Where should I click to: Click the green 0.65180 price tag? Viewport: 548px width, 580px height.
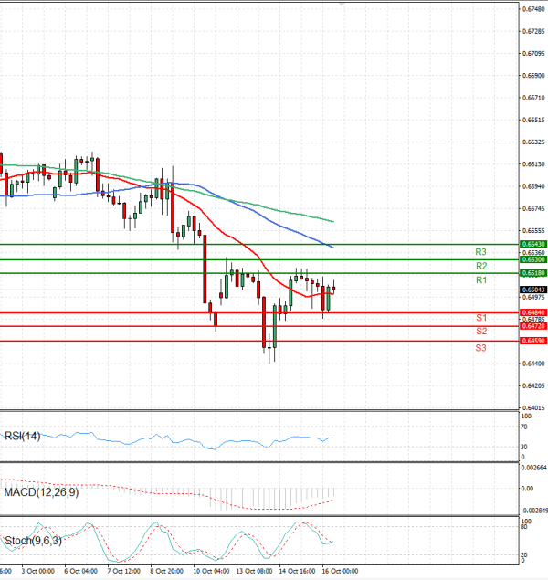[x=533, y=274]
